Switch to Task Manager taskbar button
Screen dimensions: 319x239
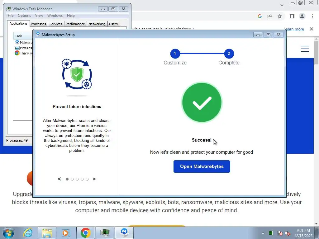[x=105, y=233]
